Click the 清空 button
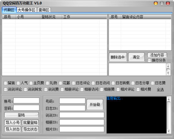This screenshot has width=174, height=139. 136,57
